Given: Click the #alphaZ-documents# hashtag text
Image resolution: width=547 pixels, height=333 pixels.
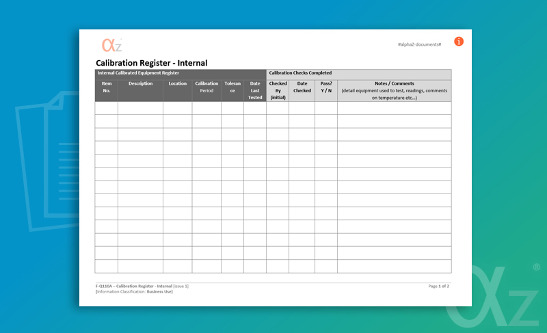Looking at the screenshot, I should click(419, 44).
